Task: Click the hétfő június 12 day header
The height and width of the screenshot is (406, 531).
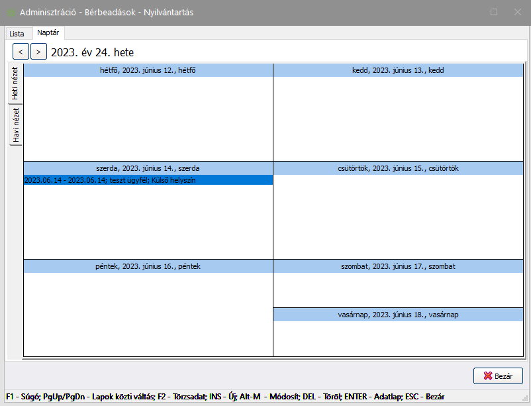Action: [148, 71]
